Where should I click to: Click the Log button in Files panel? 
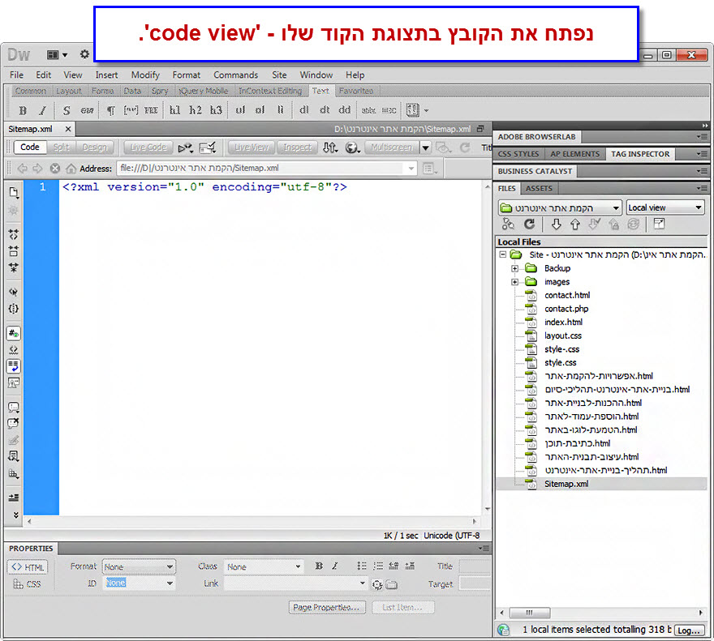689,630
